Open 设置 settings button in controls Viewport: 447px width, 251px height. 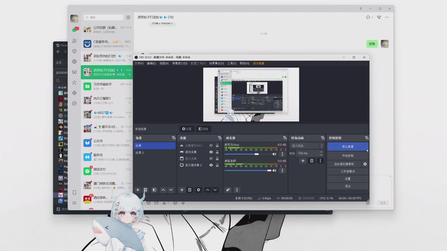[348, 178]
